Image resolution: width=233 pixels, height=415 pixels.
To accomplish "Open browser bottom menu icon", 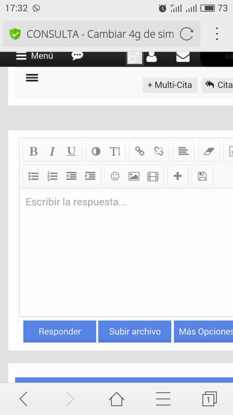I will 163,399.
